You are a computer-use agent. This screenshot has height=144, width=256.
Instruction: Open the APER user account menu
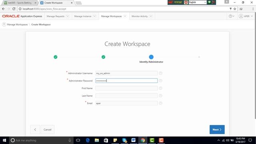click(x=246, y=16)
